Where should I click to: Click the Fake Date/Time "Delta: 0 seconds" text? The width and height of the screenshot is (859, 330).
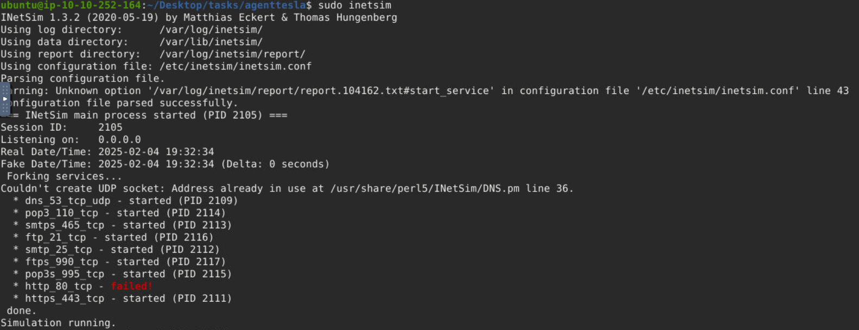(x=275, y=164)
